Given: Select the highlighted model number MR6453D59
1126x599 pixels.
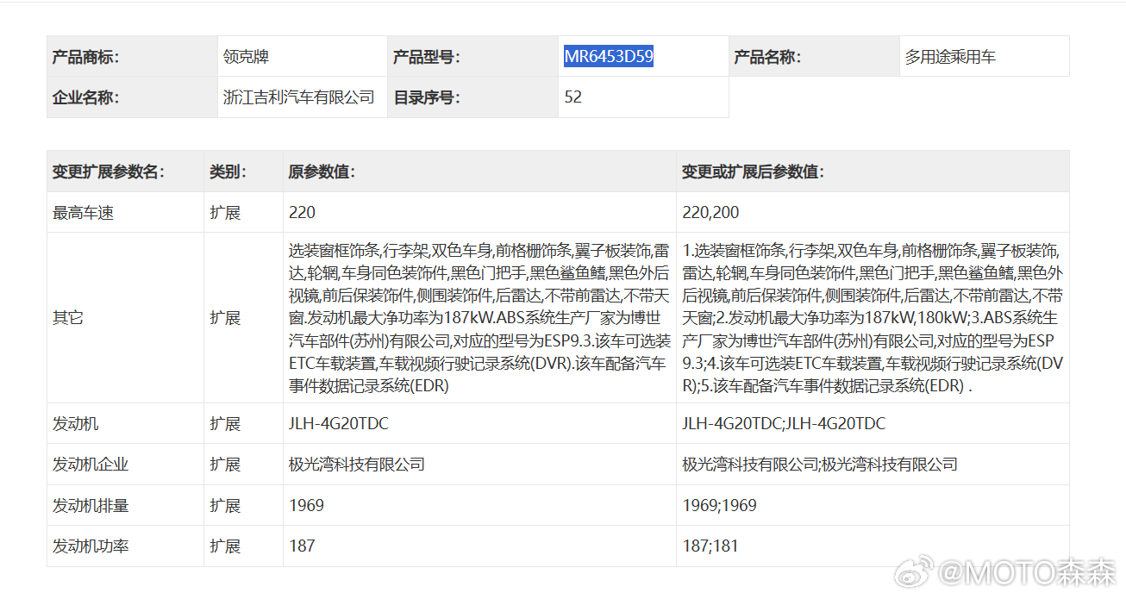Looking at the screenshot, I should click(609, 57).
